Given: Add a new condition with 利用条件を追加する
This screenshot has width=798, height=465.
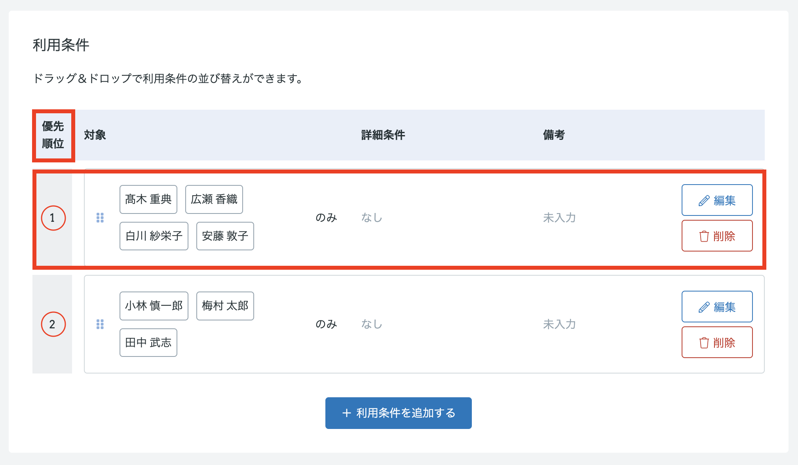Looking at the screenshot, I should (399, 413).
